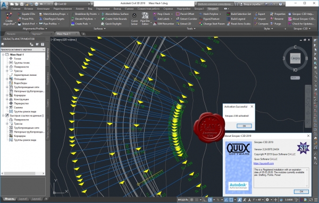Run the Prune PVIs command
Viewport: 319px width, 203px height.
[26, 19]
